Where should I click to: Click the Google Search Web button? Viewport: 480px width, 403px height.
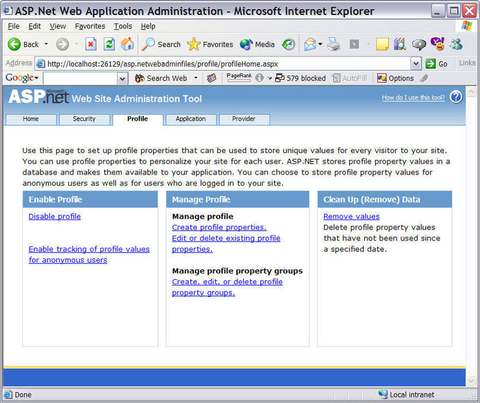point(161,79)
